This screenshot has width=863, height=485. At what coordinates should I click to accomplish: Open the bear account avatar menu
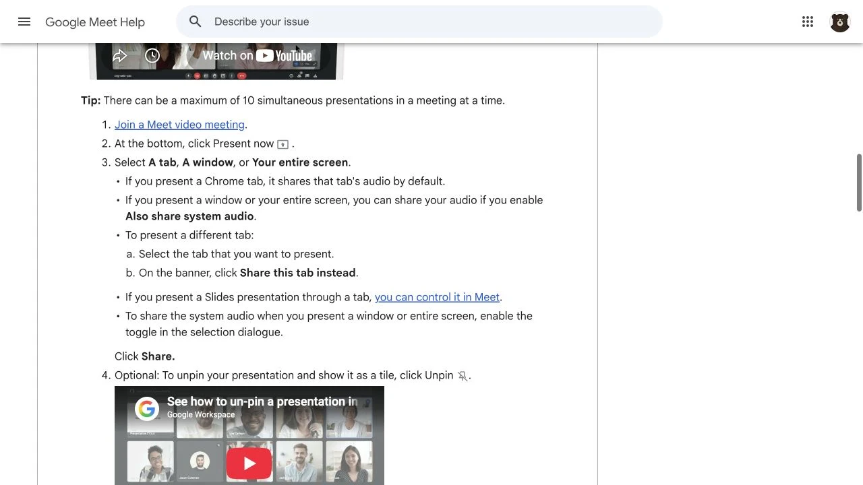pos(840,22)
